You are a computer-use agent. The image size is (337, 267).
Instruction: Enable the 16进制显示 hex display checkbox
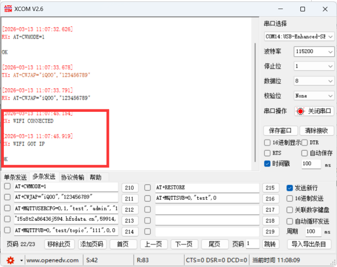click(267, 142)
